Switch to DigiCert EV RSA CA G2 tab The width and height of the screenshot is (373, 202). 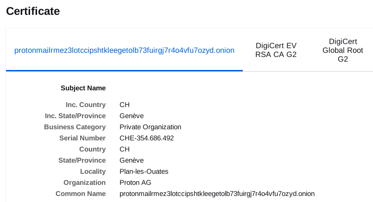point(276,50)
